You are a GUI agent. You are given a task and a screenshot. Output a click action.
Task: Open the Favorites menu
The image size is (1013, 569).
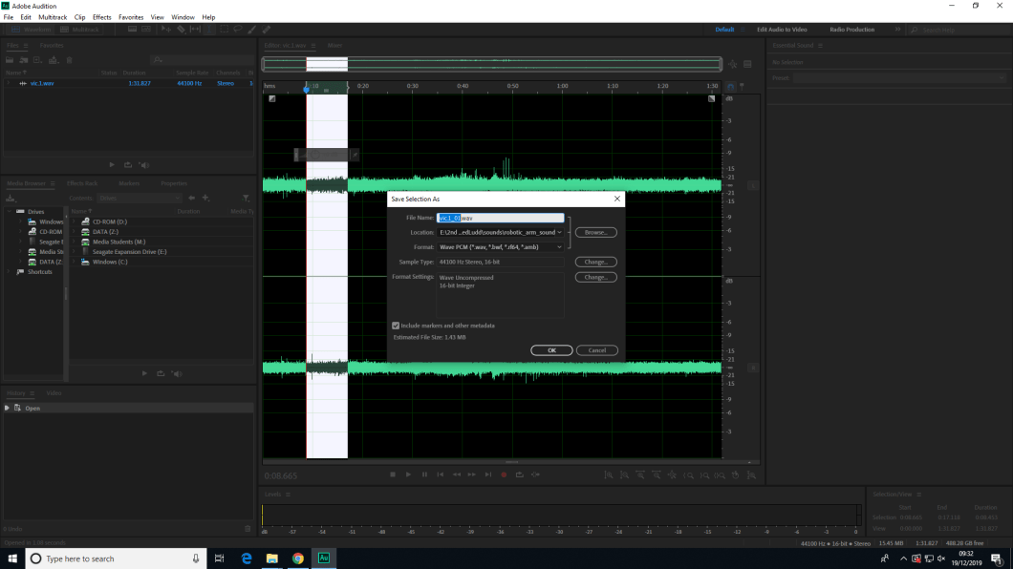pyautogui.click(x=131, y=17)
